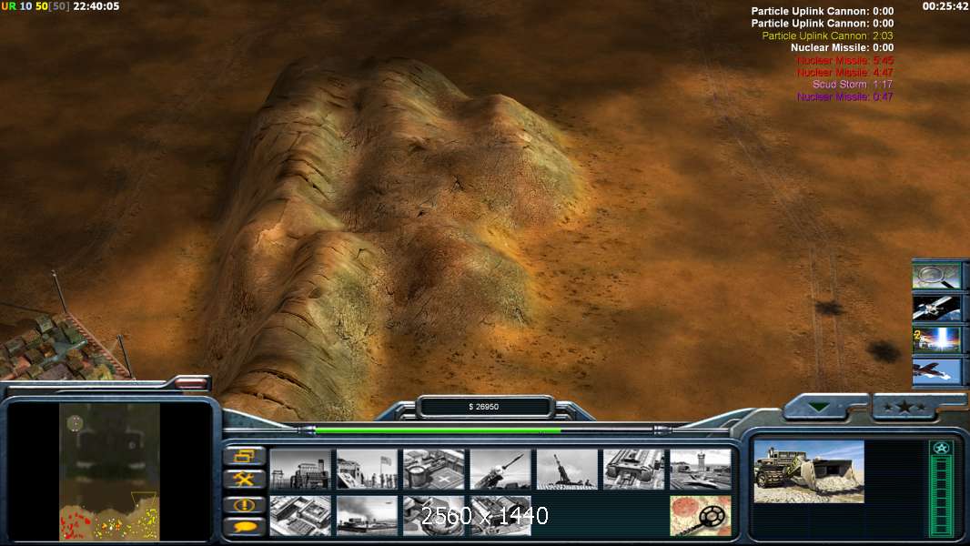970x546 pixels.
Task: Click the Nuclear Missile 4:47 timer
Action: (845, 73)
